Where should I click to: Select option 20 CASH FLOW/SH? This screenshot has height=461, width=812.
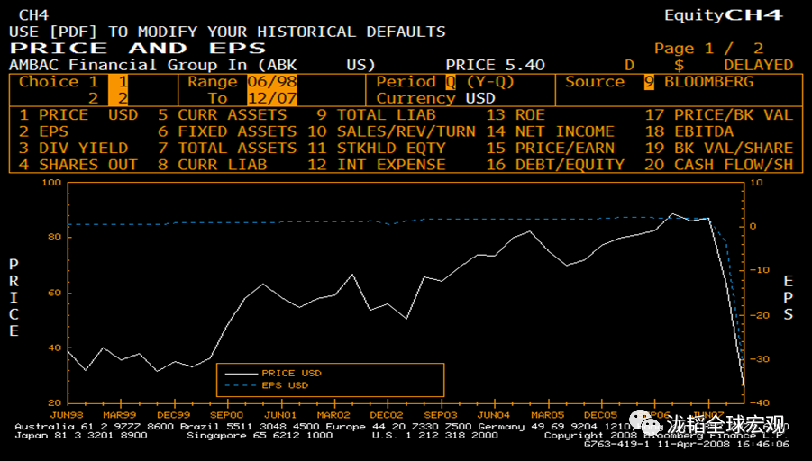pyautogui.click(x=719, y=165)
